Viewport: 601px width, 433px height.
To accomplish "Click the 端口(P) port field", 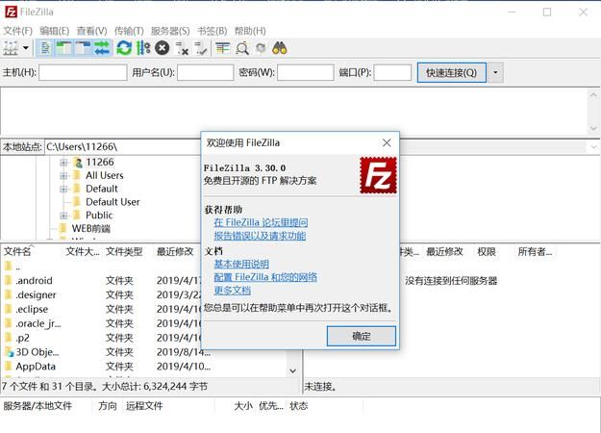I will coord(392,72).
